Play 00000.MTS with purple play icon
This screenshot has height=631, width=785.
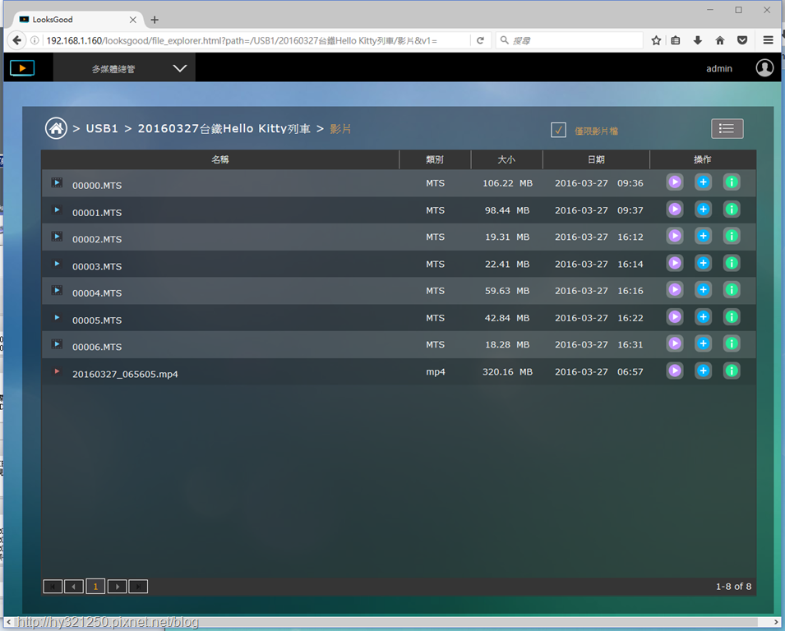pyautogui.click(x=675, y=182)
